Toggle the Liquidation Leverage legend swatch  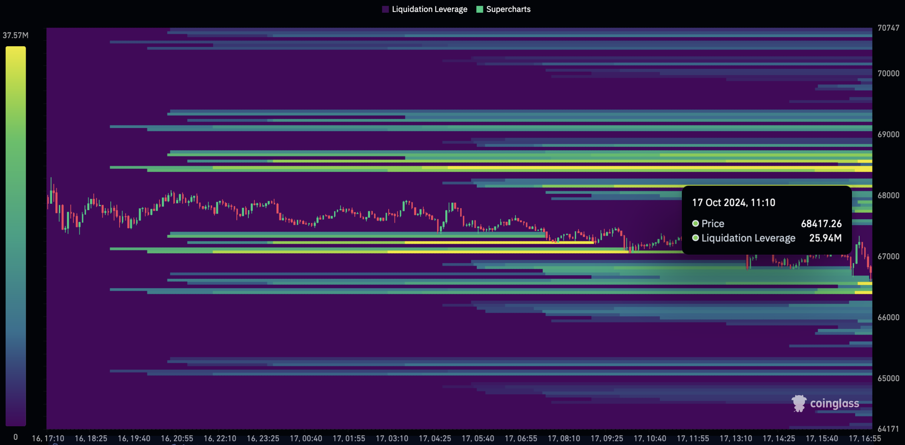click(385, 9)
